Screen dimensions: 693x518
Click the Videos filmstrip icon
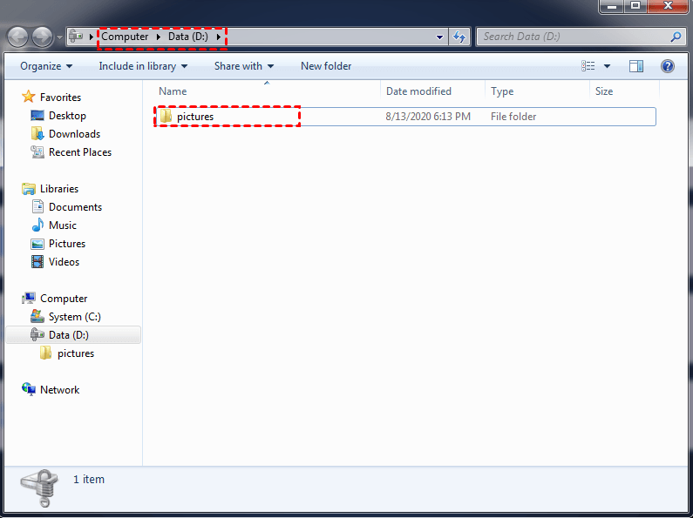pos(37,262)
